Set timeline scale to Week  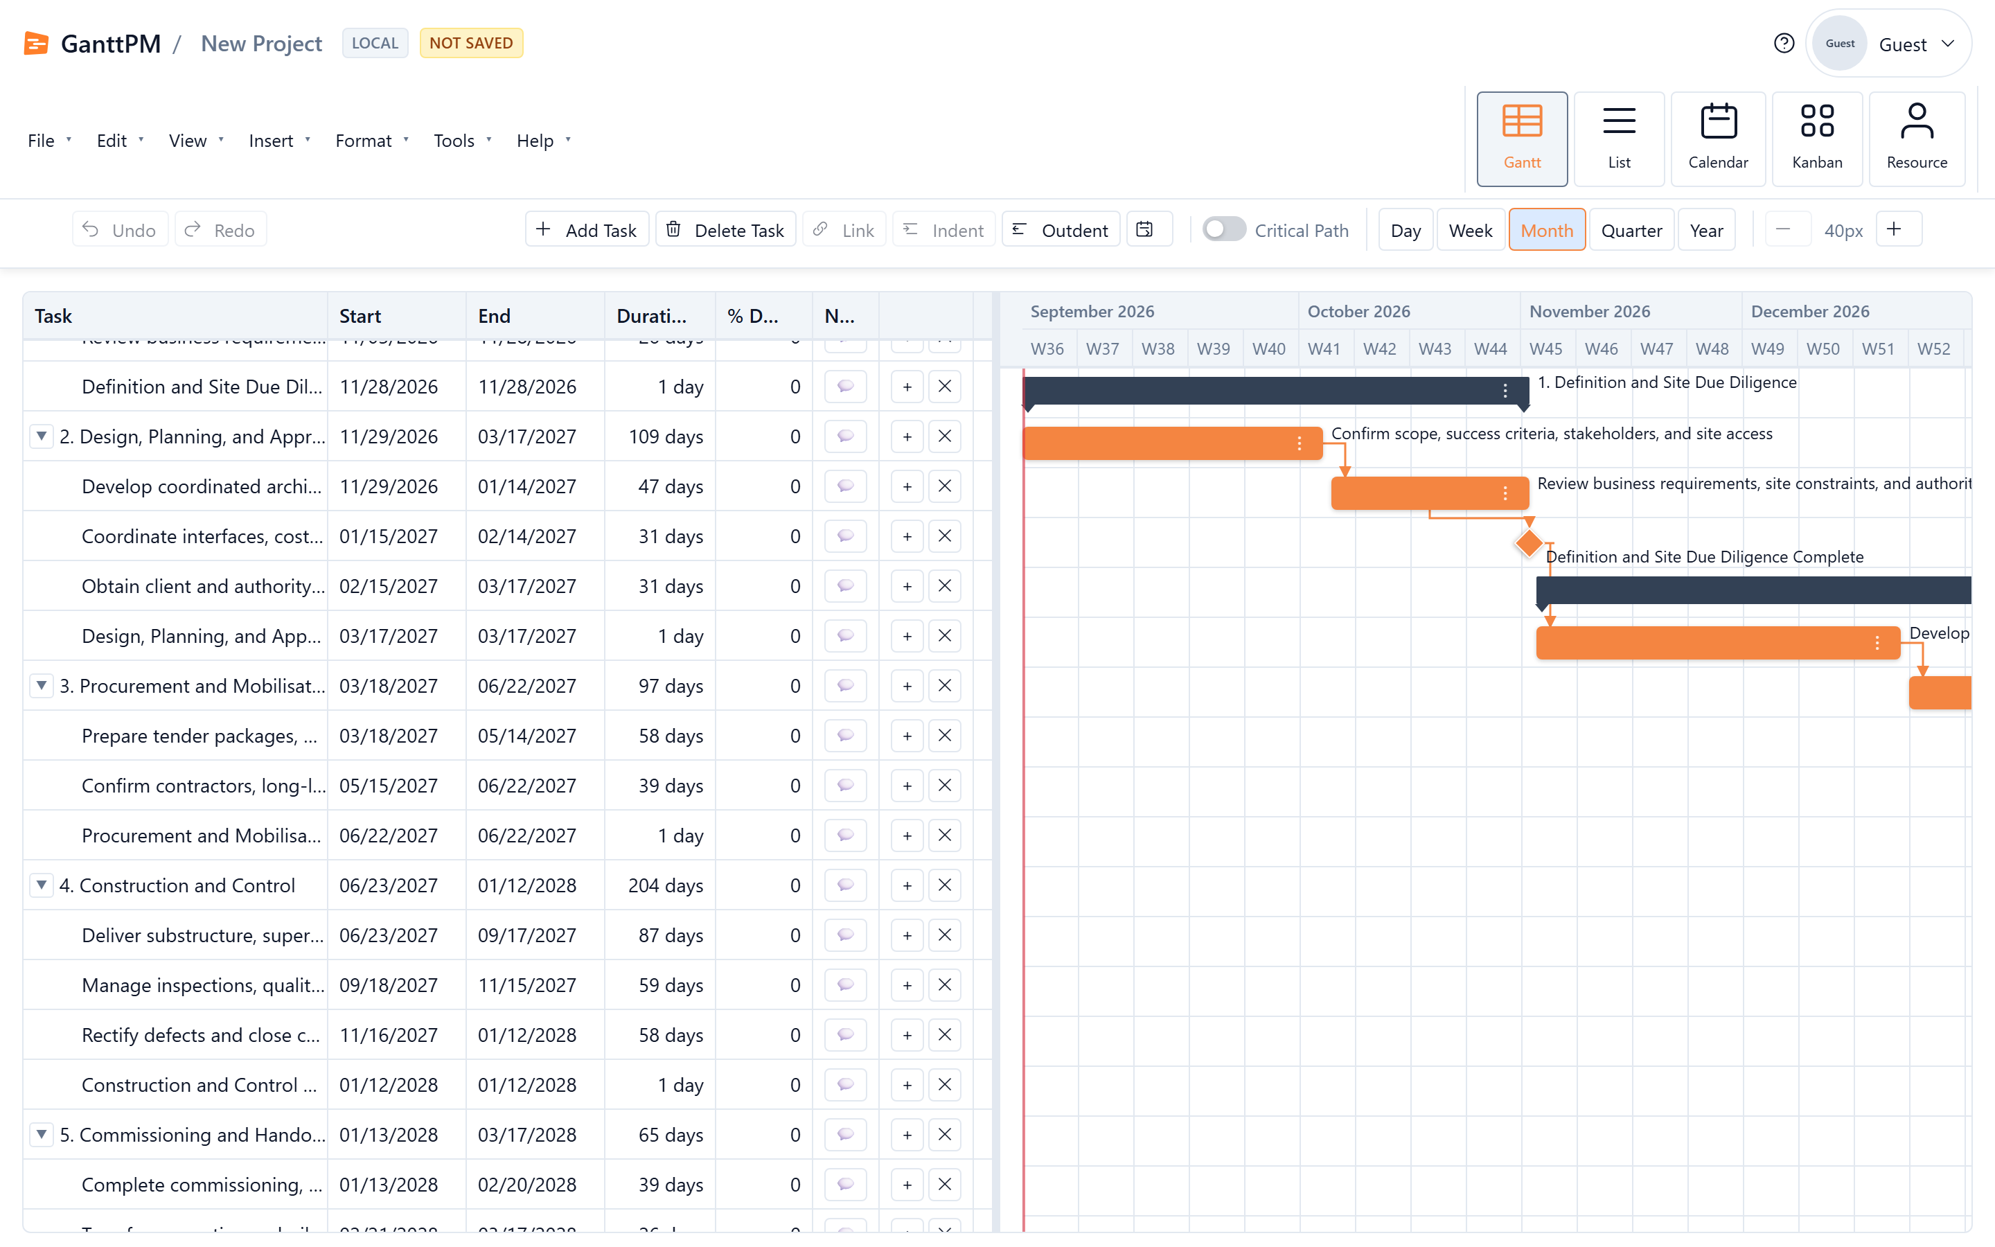(x=1471, y=230)
